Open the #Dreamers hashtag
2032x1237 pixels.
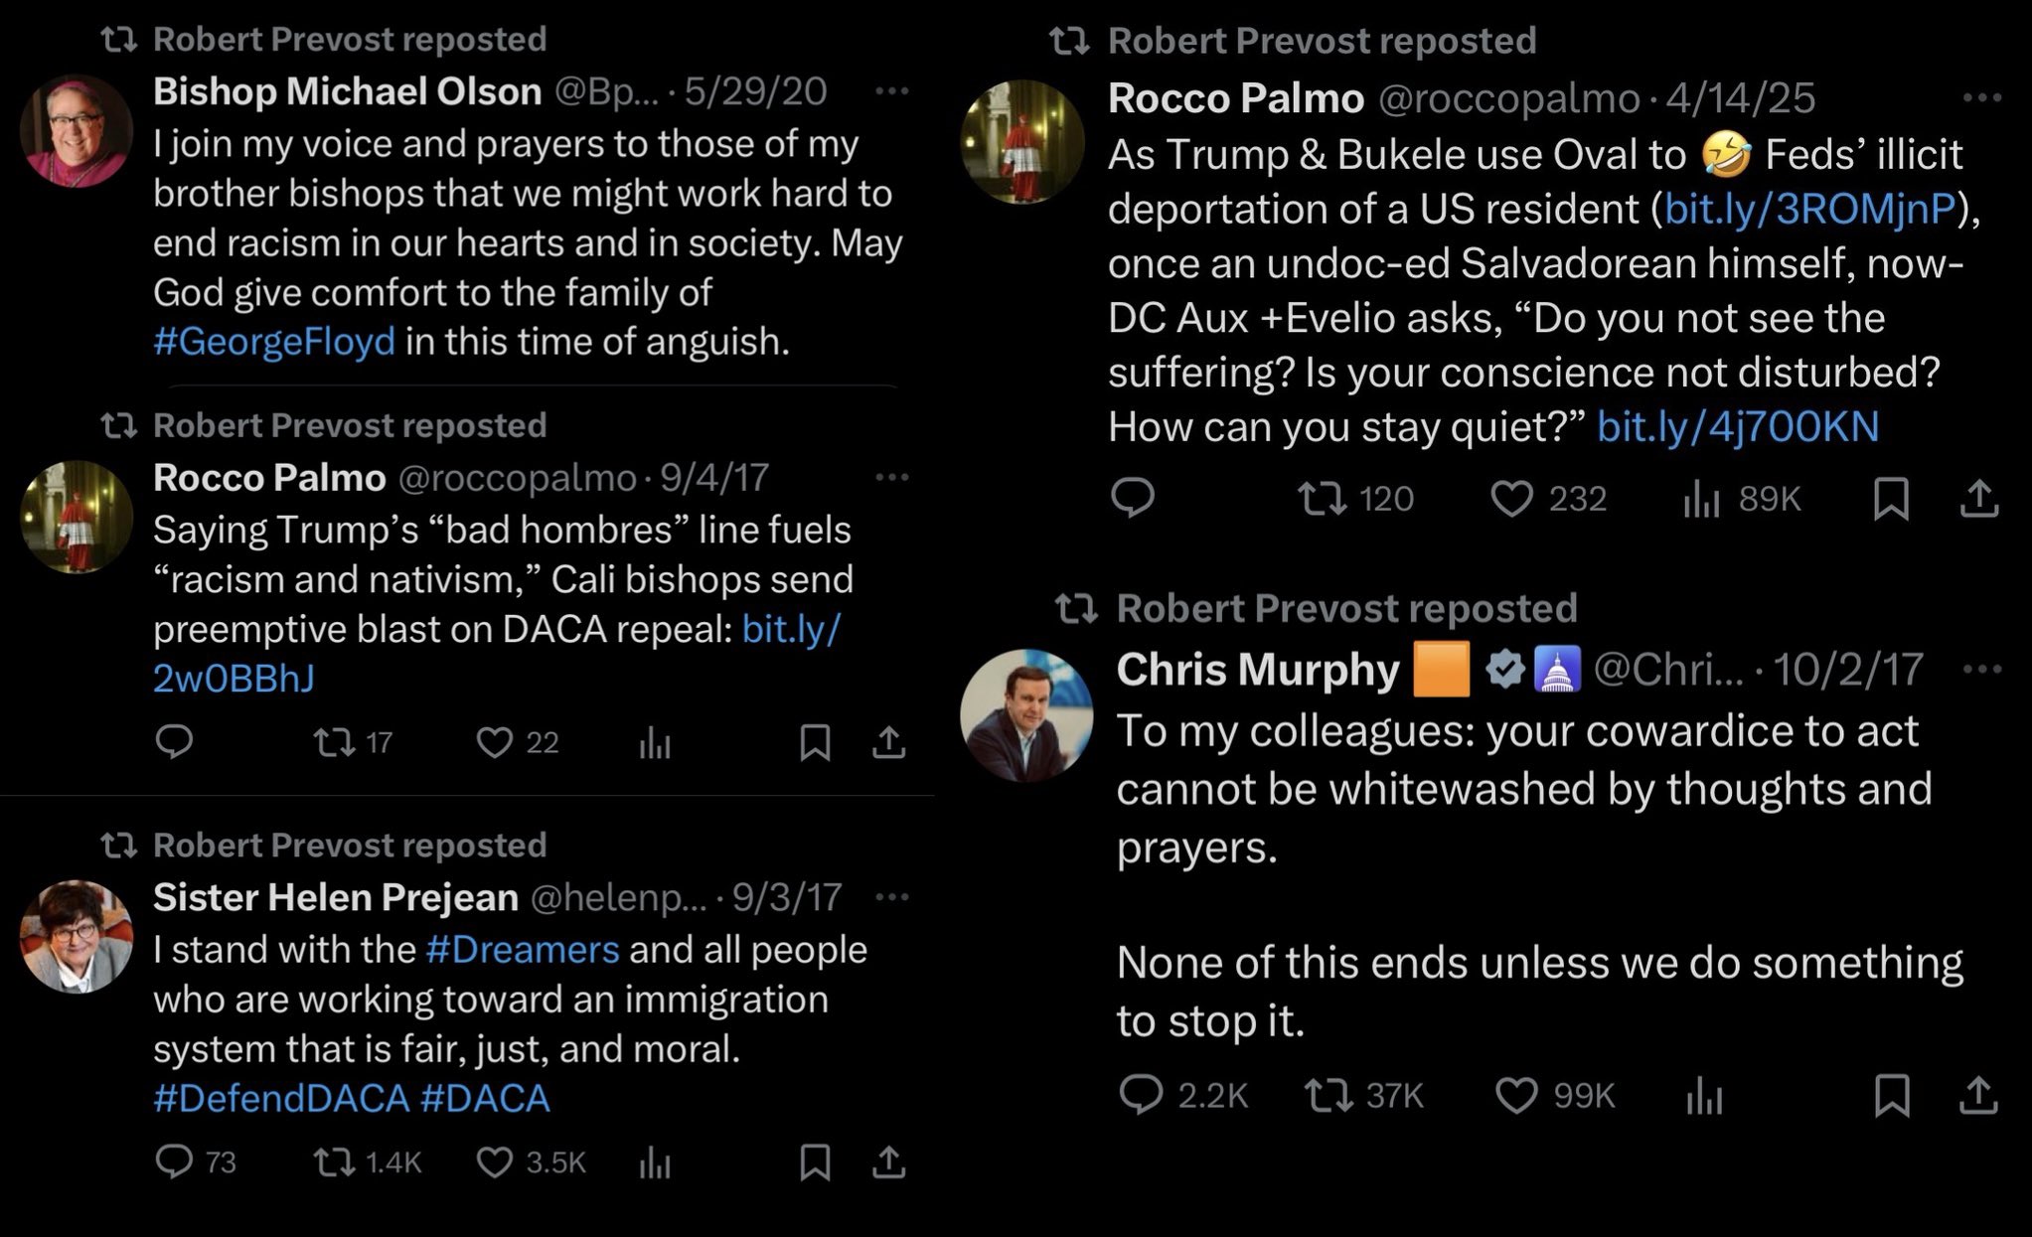click(523, 949)
